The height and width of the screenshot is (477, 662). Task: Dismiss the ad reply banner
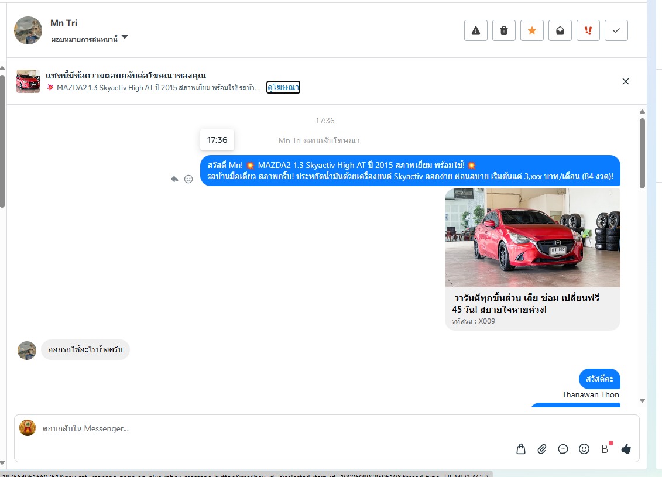[625, 81]
